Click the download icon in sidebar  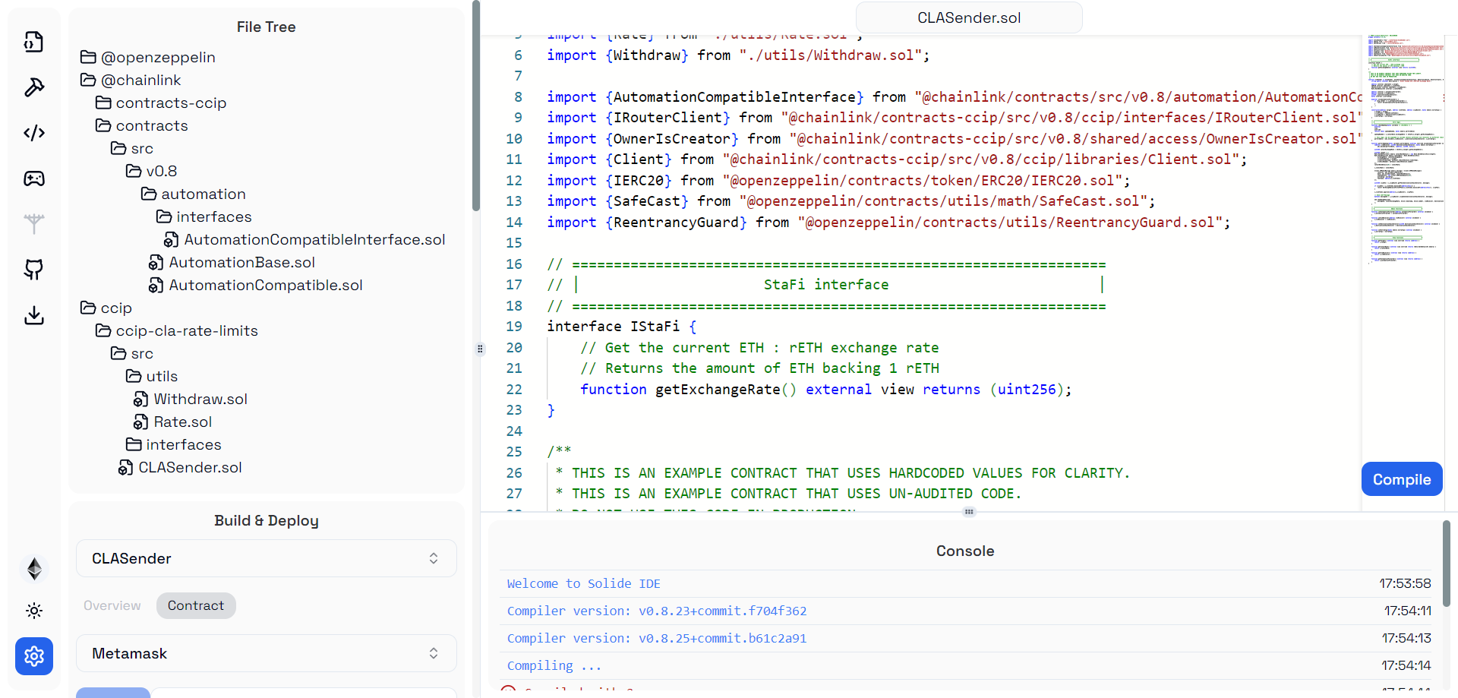click(x=34, y=315)
